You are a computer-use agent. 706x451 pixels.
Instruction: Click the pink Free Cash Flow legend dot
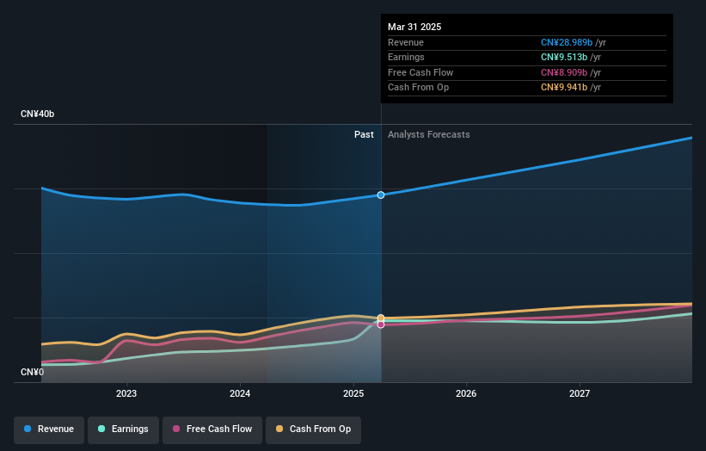pyautogui.click(x=176, y=429)
